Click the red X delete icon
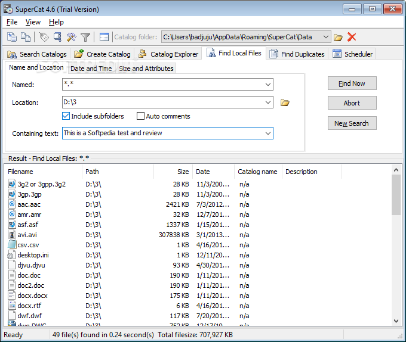 (352, 37)
